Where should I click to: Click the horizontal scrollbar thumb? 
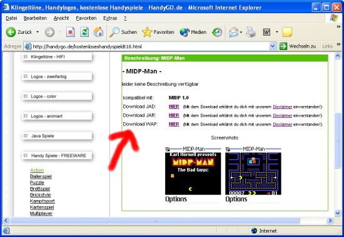(155, 220)
